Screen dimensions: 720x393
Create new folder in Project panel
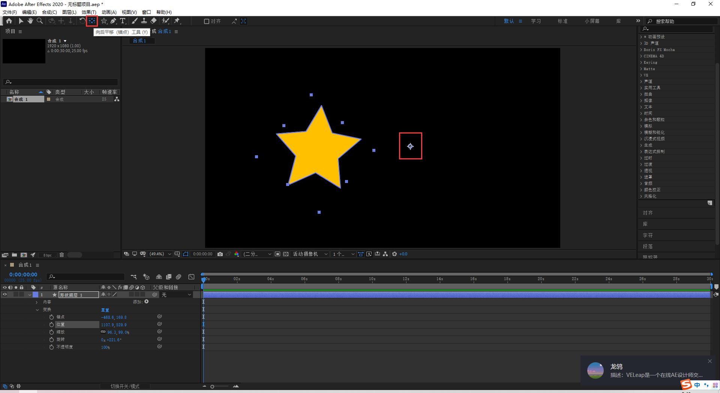coord(14,255)
